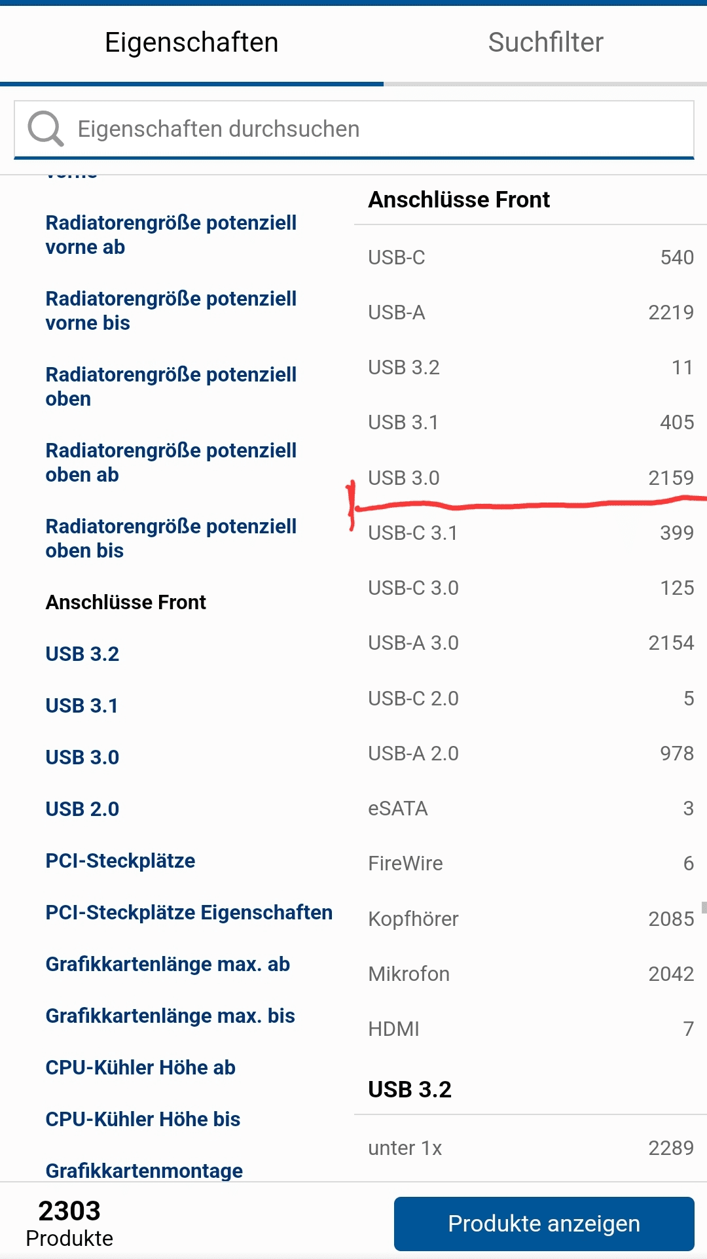Enable the Kopfhörer filter option
Screen dimensions: 707x1259
[531, 919]
